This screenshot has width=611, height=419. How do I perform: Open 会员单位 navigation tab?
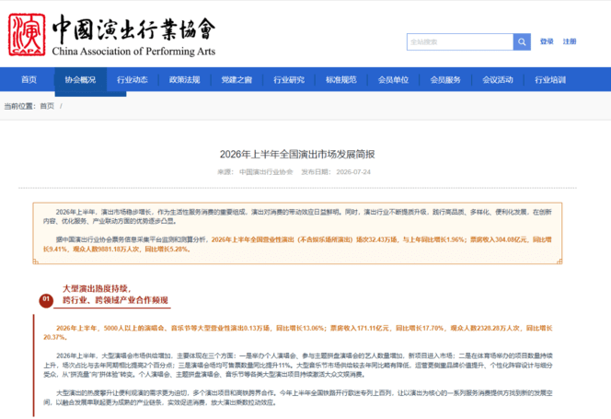[x=394, y=79]
